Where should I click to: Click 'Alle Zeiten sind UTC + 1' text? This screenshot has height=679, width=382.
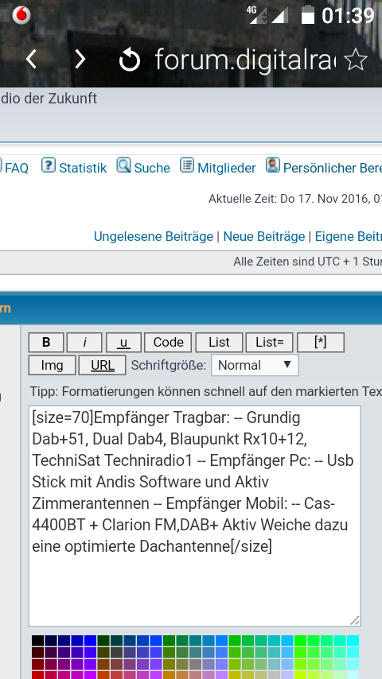307,262
